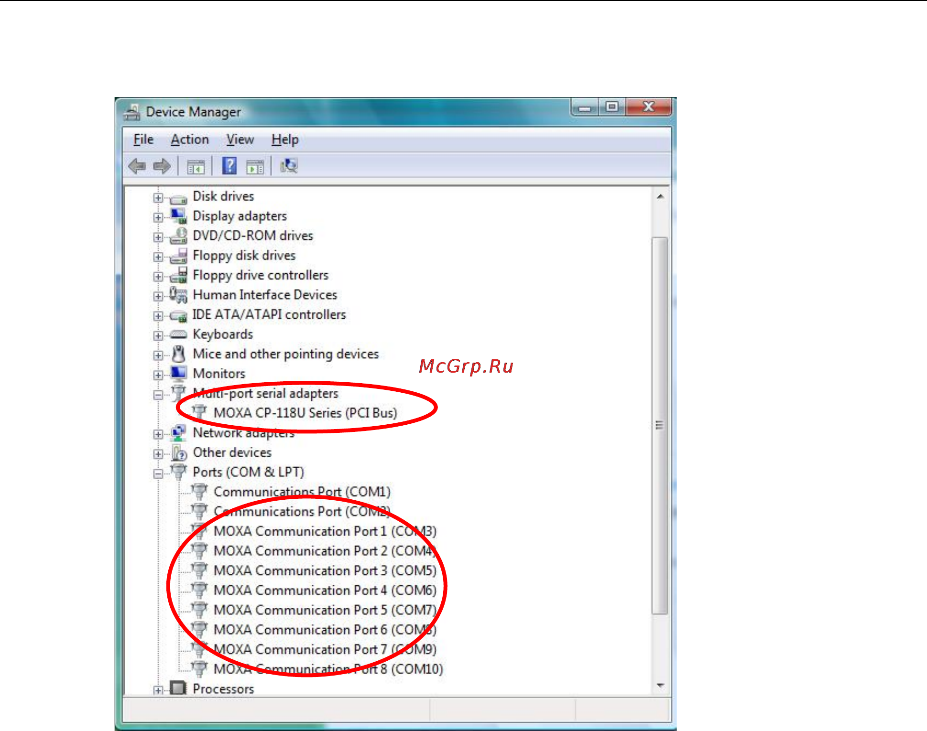This screenshot has width=927, height=731.
Task: Click the Processors category icon
Action: 178,688
